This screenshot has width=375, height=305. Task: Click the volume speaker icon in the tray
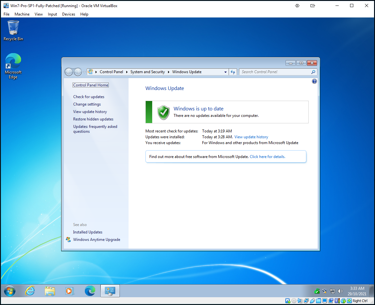(x=340, y=291)
